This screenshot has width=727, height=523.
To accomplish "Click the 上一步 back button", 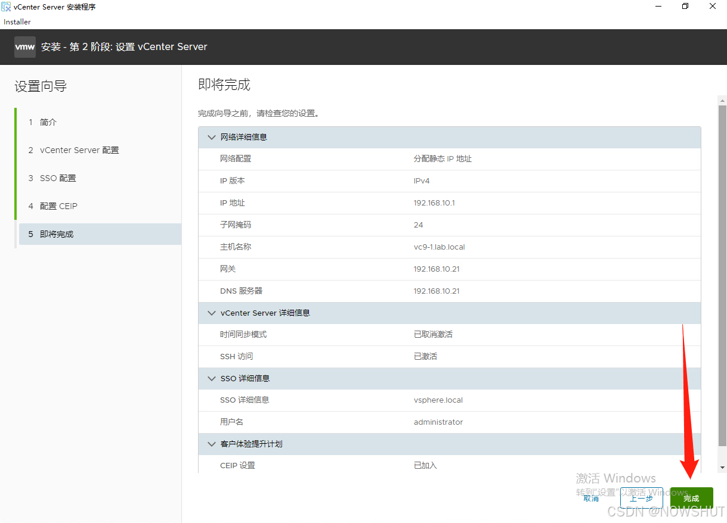I will point(641,498).
